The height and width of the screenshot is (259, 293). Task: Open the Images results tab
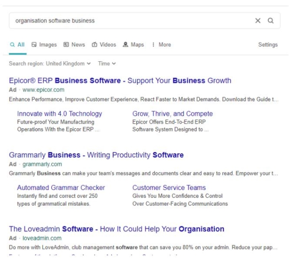(x=44, y=45)
